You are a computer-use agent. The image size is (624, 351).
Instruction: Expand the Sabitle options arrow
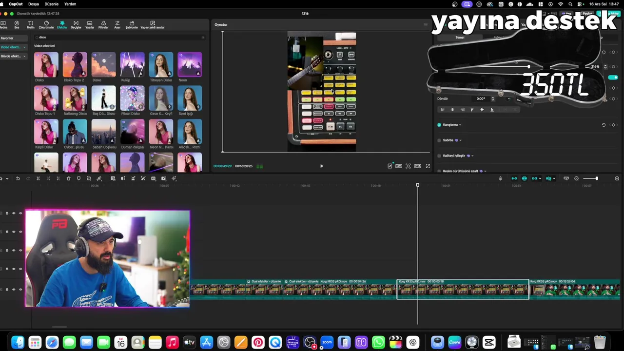click(460, 140)
